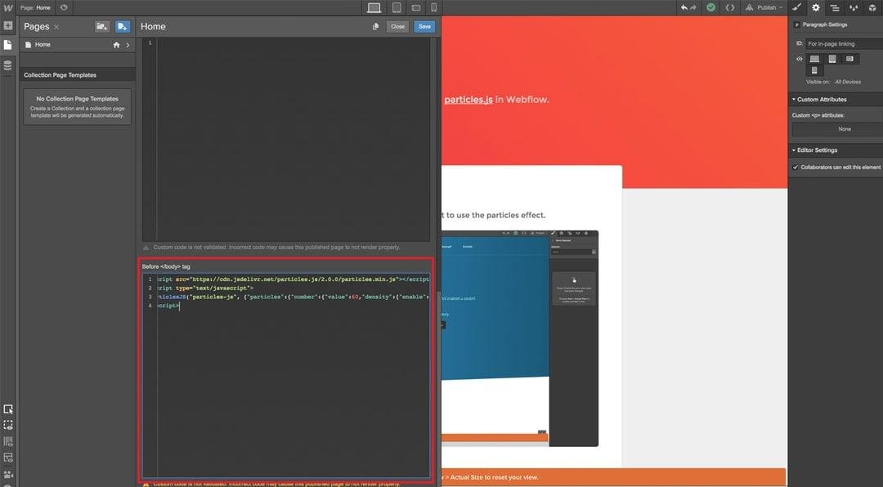The height and width of the screenshot is (487, 883).
Task: Switch to tablet breakpoint view
Action: tap(397, 8)
